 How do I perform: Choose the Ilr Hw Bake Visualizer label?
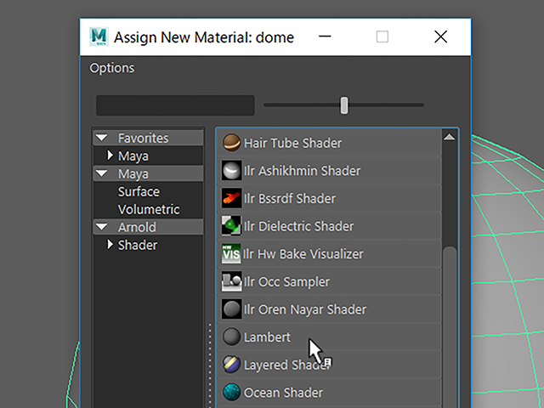[303, 254]
